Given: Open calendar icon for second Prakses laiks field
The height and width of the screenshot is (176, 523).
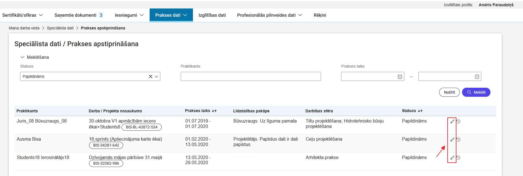Looking at the screenshot, I should (477, 76).
